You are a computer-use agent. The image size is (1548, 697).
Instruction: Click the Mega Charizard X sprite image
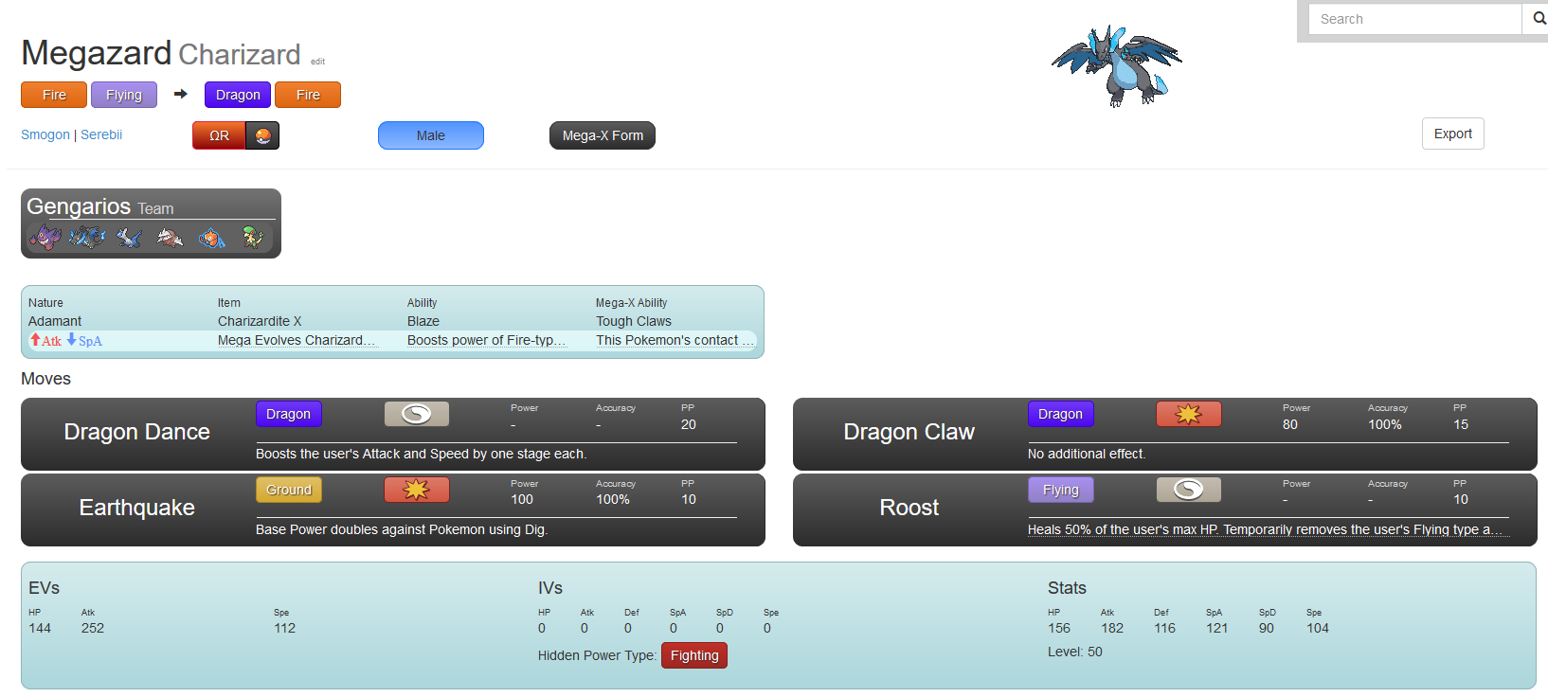click(x=1117, y=65)
